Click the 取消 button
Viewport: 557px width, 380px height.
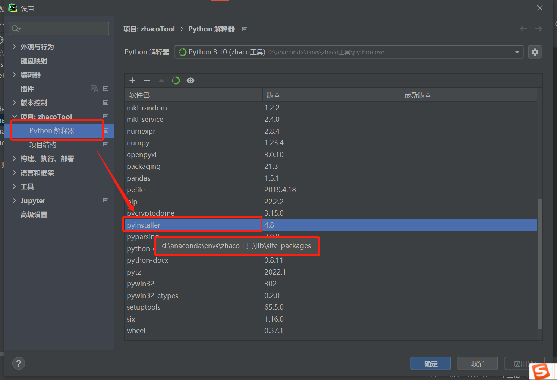[x=478, y=364]
